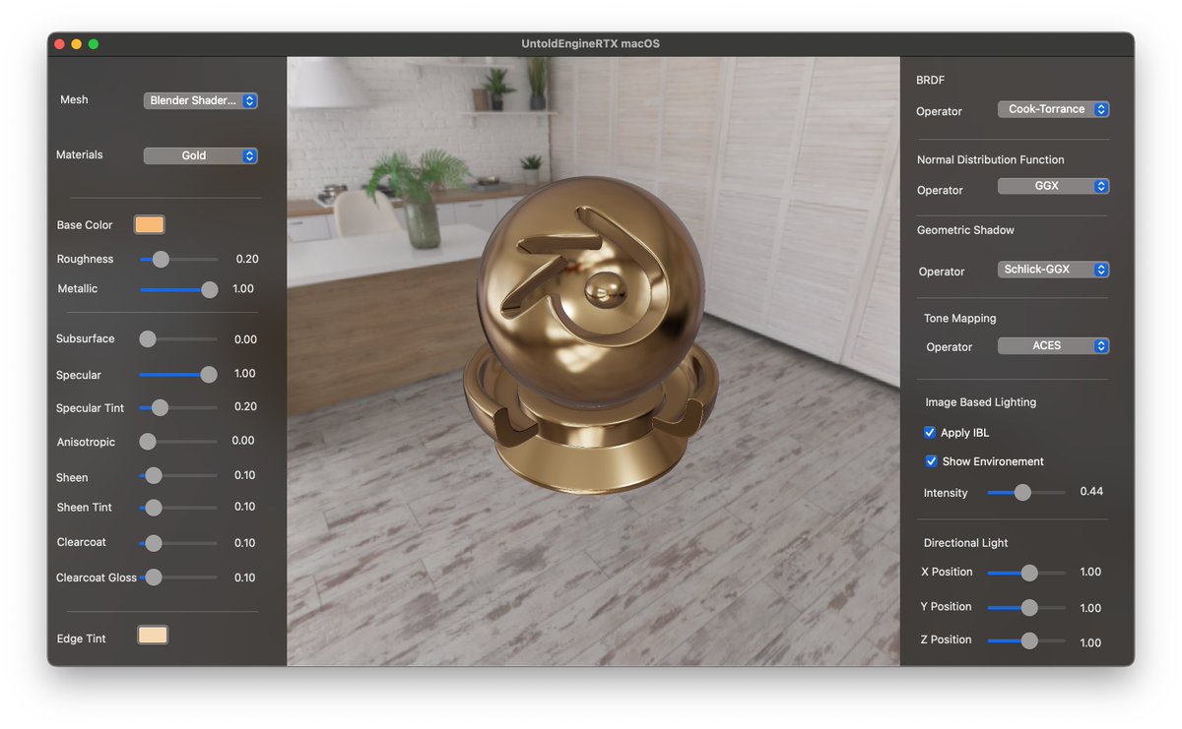1182x729 pixels.
Task: Click the Specular Tint value 0.20
Action: tap(245, 406)
